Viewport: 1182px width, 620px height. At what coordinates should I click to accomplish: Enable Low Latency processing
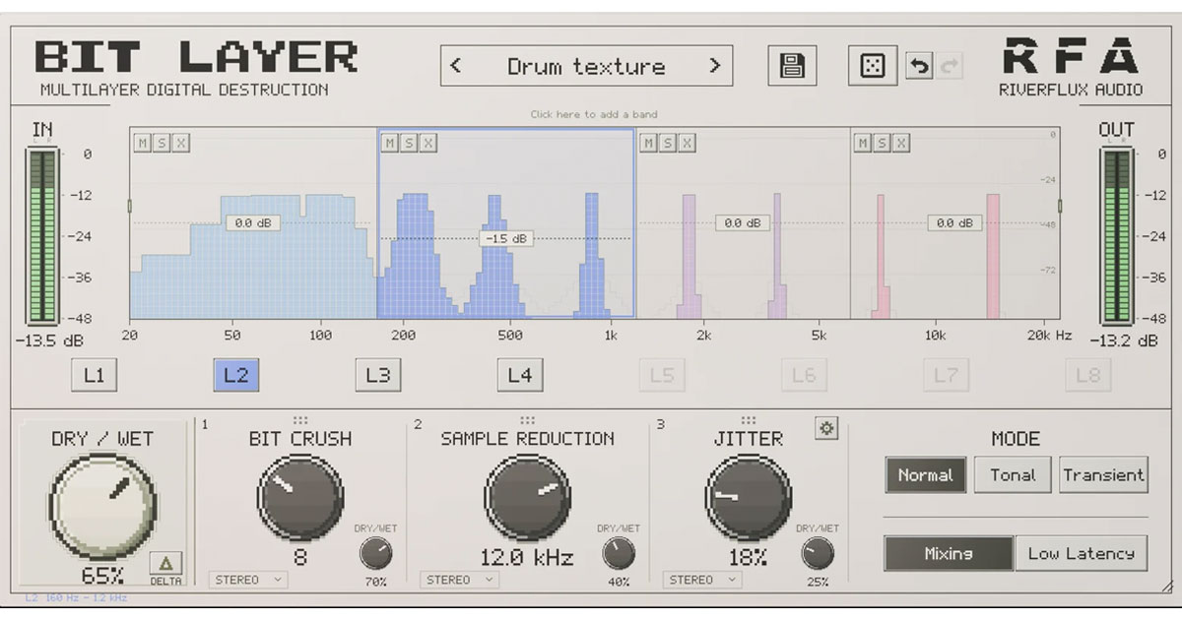coord(1082,553)
